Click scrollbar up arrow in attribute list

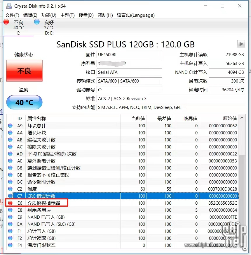[x=241, y=118]
